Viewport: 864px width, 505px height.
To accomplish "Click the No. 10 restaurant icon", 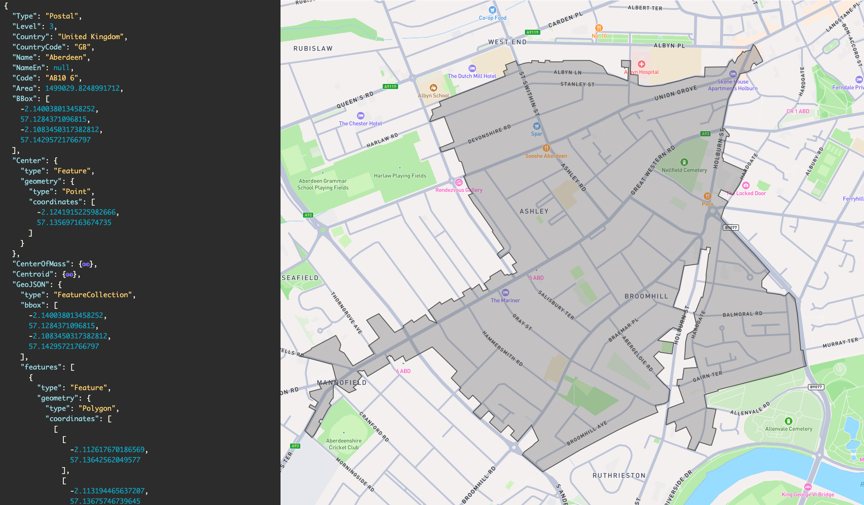I will 599,28.
